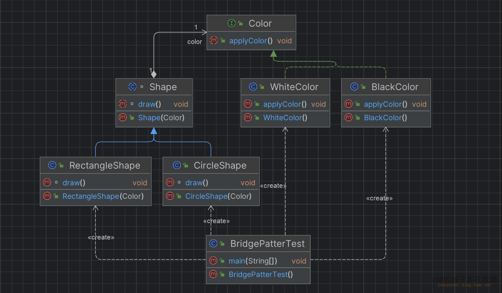502x293 pixels.
Task: Click the class icon beside BridgePatterTest
Action: click(x=213, y=243)
